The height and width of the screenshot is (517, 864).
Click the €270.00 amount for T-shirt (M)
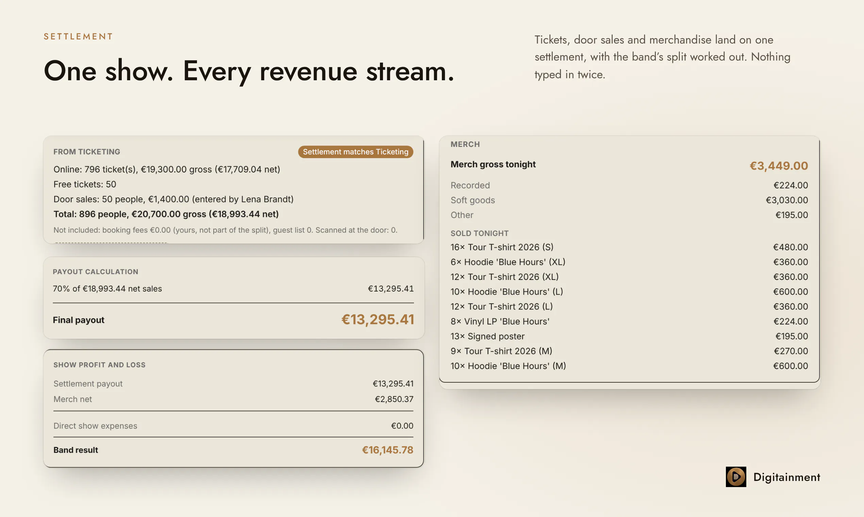(x=791, y=351)
